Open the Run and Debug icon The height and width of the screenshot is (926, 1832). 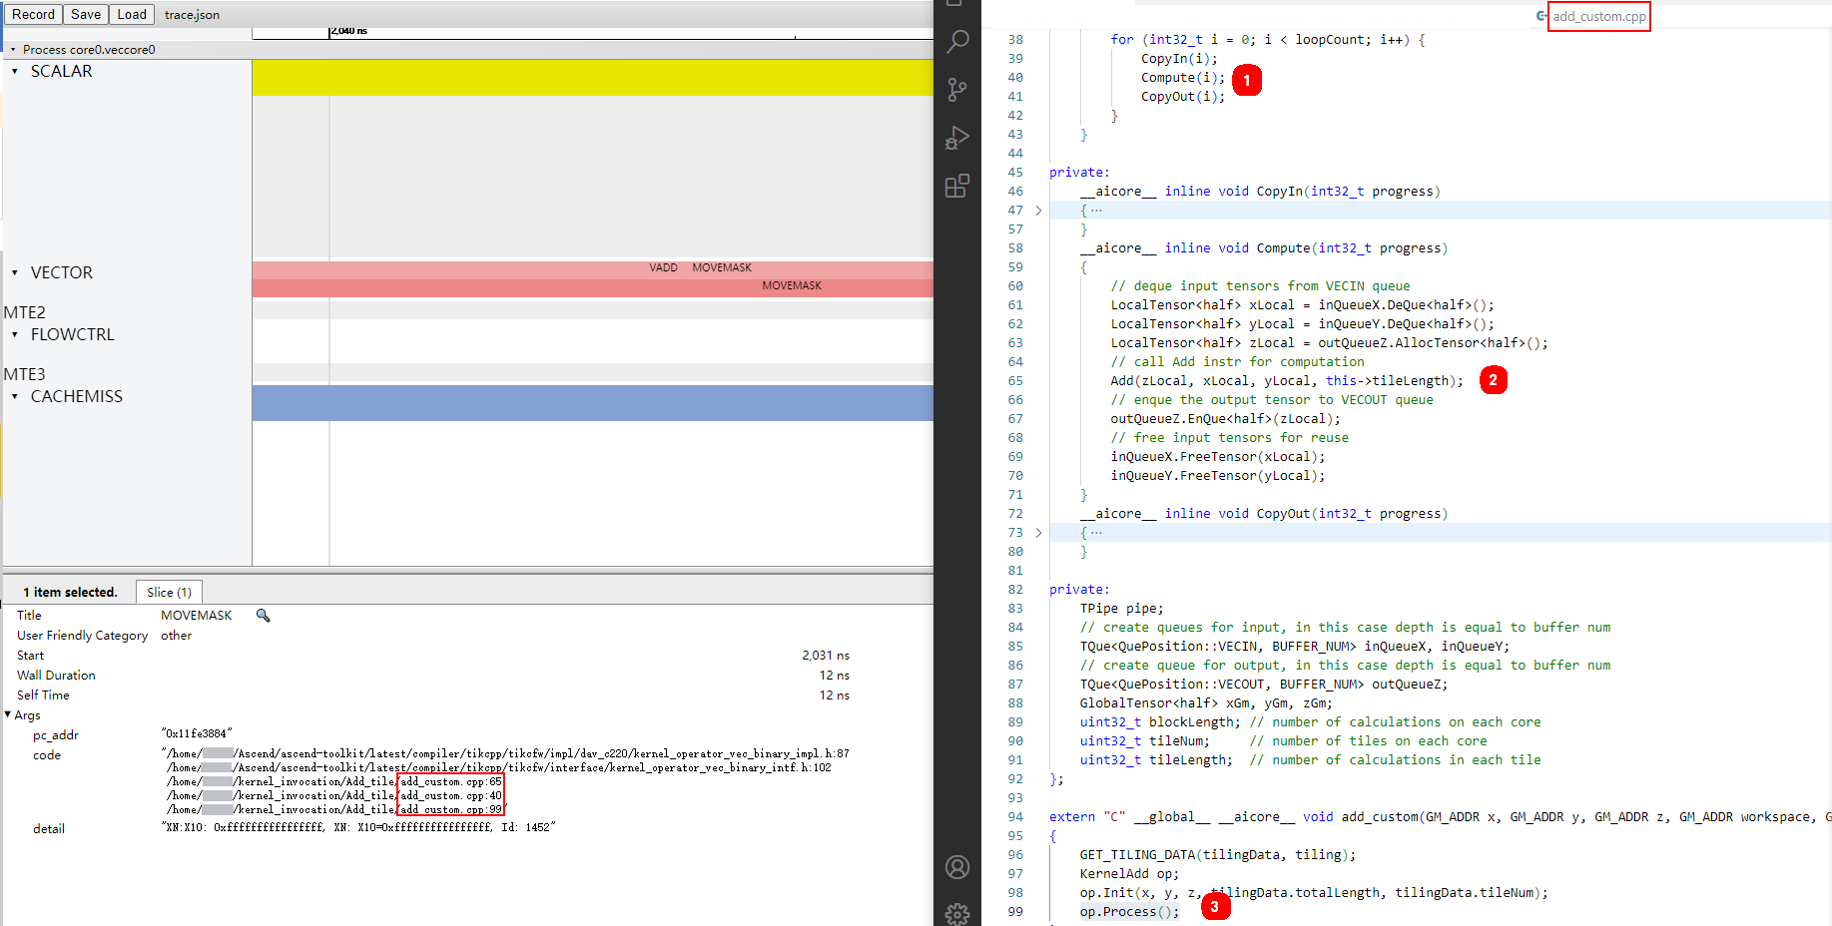click(957, 138)
